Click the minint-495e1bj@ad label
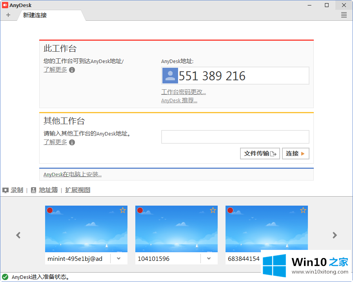Viewport: 353px width, 282px height. (x=75, y=259)
